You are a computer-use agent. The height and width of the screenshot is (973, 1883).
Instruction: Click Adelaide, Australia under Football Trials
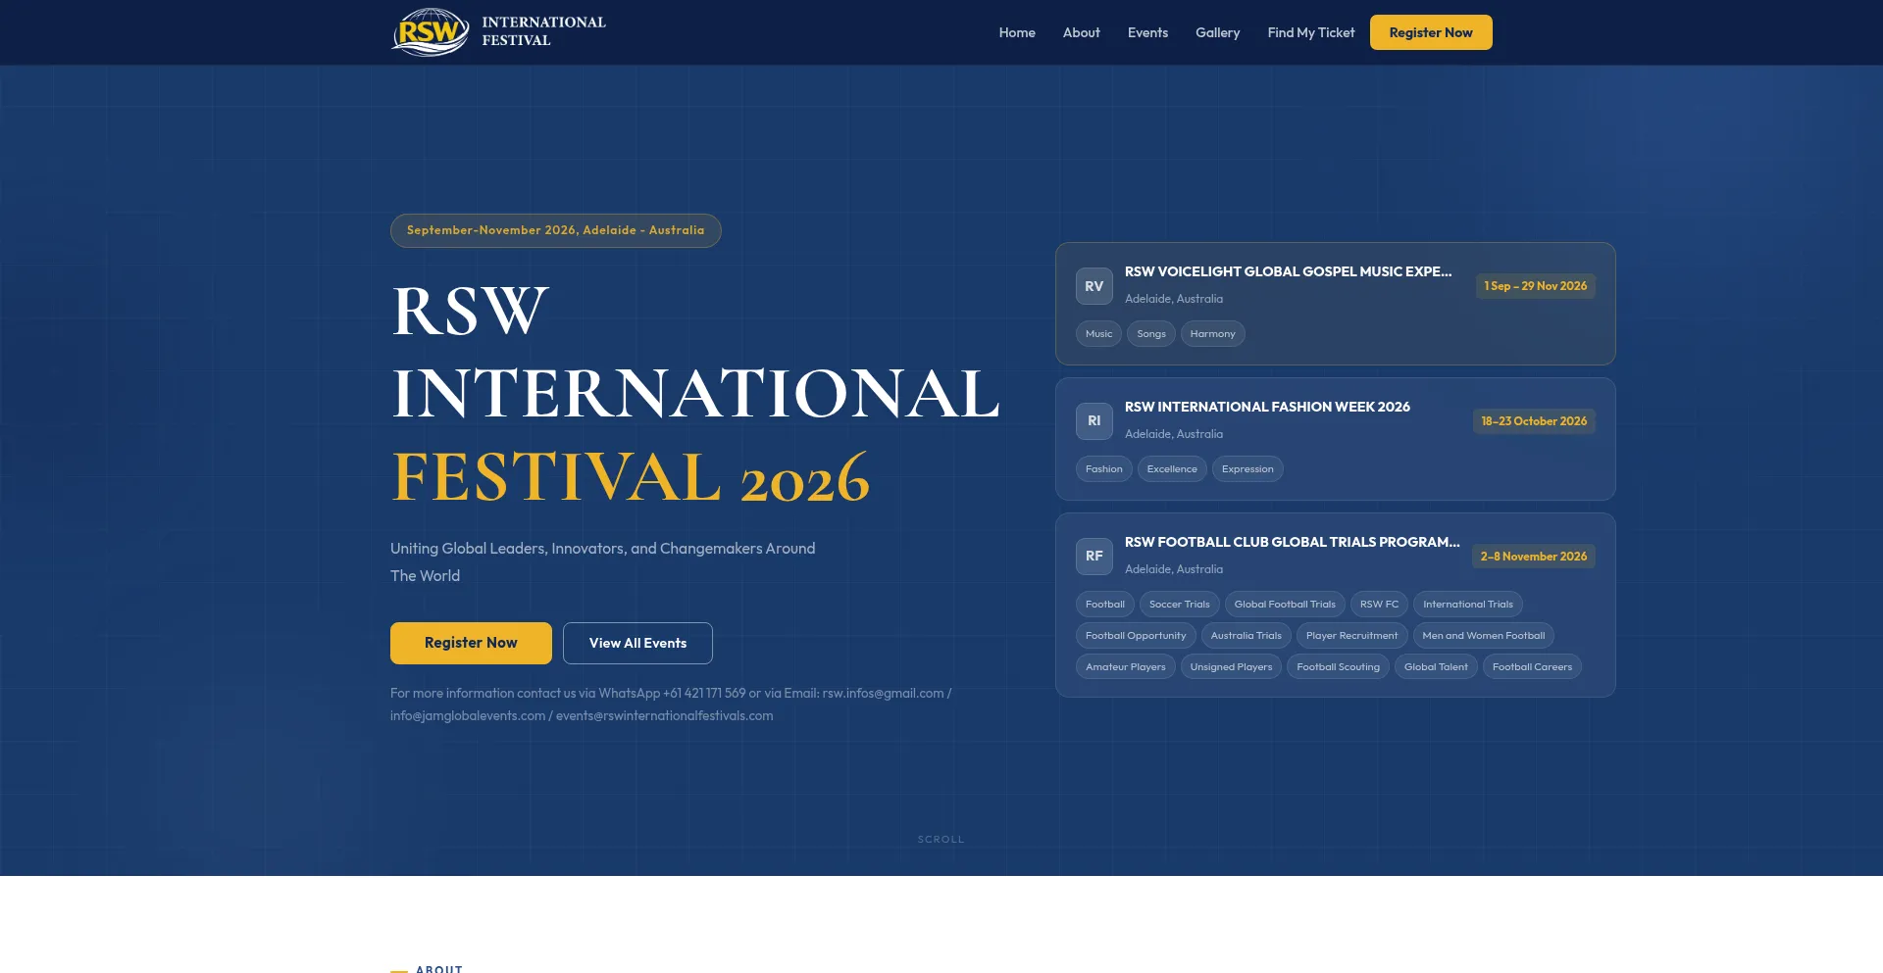(x=1174, y=569)
